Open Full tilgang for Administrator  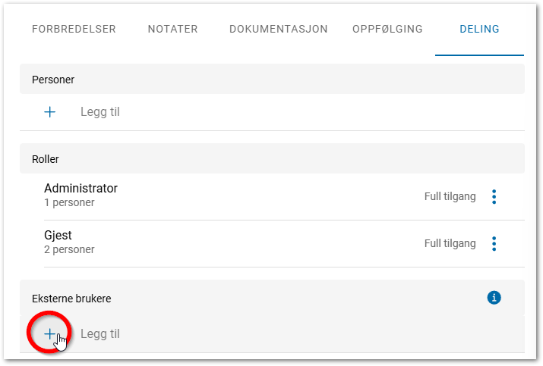click(x=450, y=197)
